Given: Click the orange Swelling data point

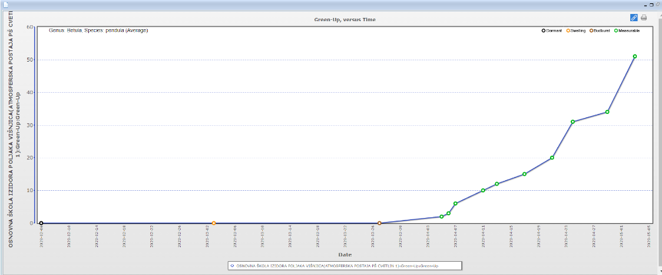Looking at the screenshot, I should [213, 223].
